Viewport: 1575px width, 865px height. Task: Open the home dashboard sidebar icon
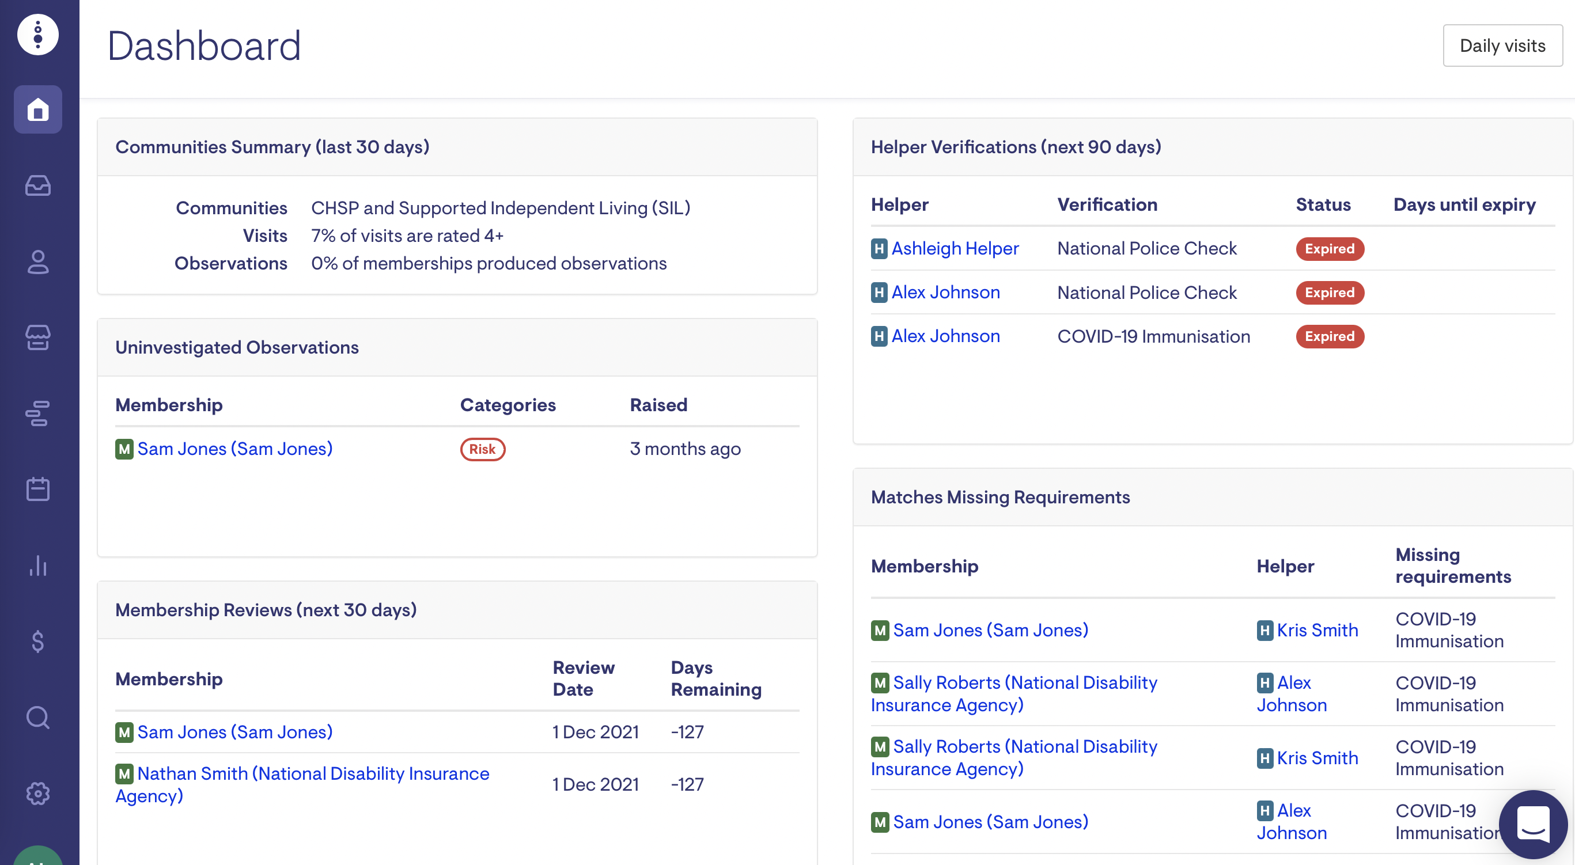pyautogui.click(x=38, y=110)
